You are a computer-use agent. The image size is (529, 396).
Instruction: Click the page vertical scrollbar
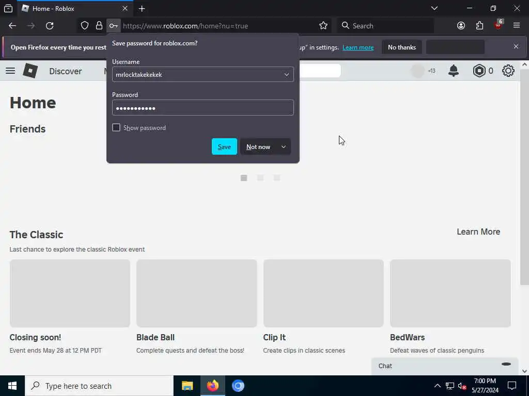(524, 177)
